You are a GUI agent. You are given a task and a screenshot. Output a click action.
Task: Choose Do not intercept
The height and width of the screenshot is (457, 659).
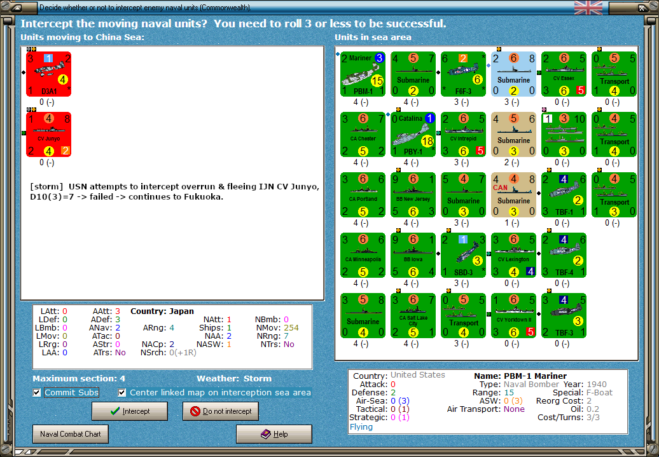pyautogui.click(x=221, y=411)
